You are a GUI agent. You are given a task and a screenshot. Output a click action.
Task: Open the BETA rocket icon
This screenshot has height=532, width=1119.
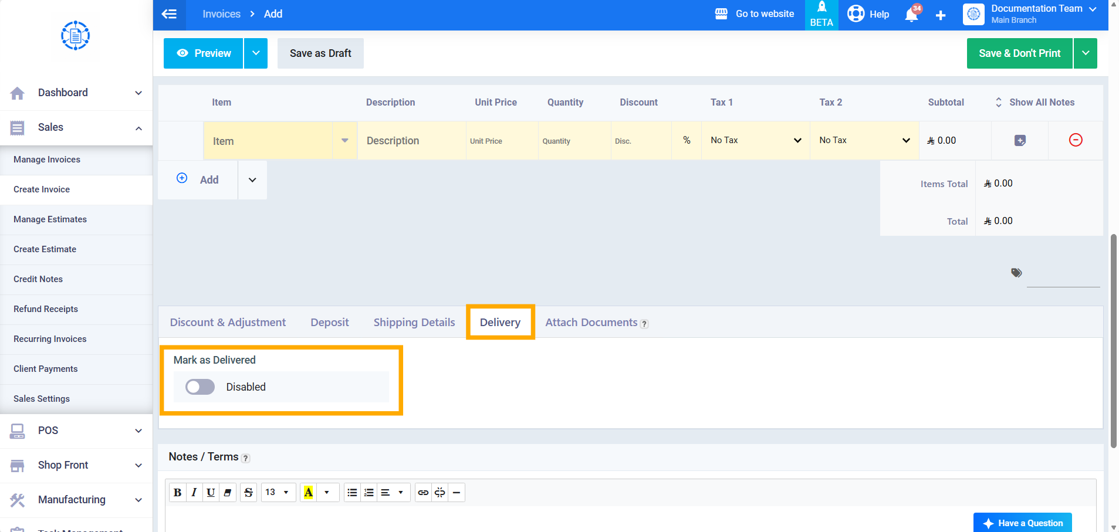[x=821, y=15]
